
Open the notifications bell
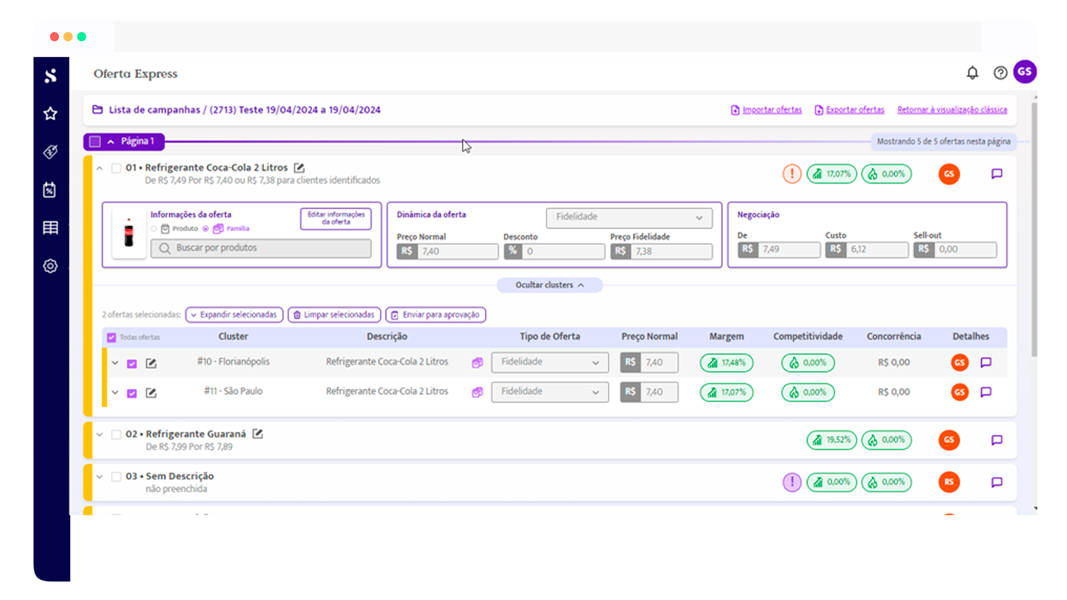click(973, 73)
